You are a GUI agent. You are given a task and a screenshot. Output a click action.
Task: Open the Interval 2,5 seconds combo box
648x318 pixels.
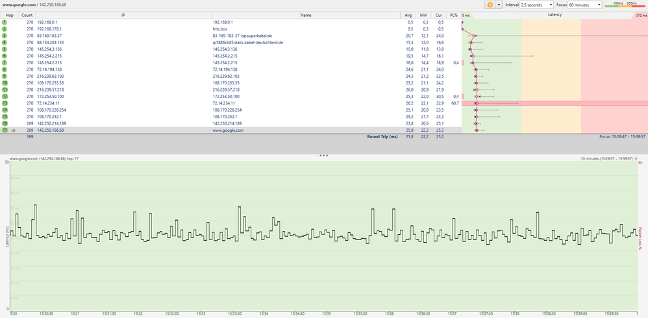point(536,5)
